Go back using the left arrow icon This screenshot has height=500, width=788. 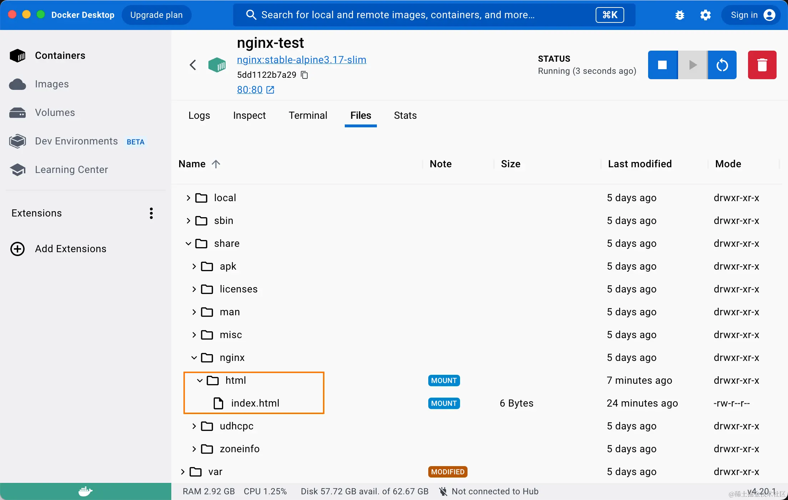(193, 65)
